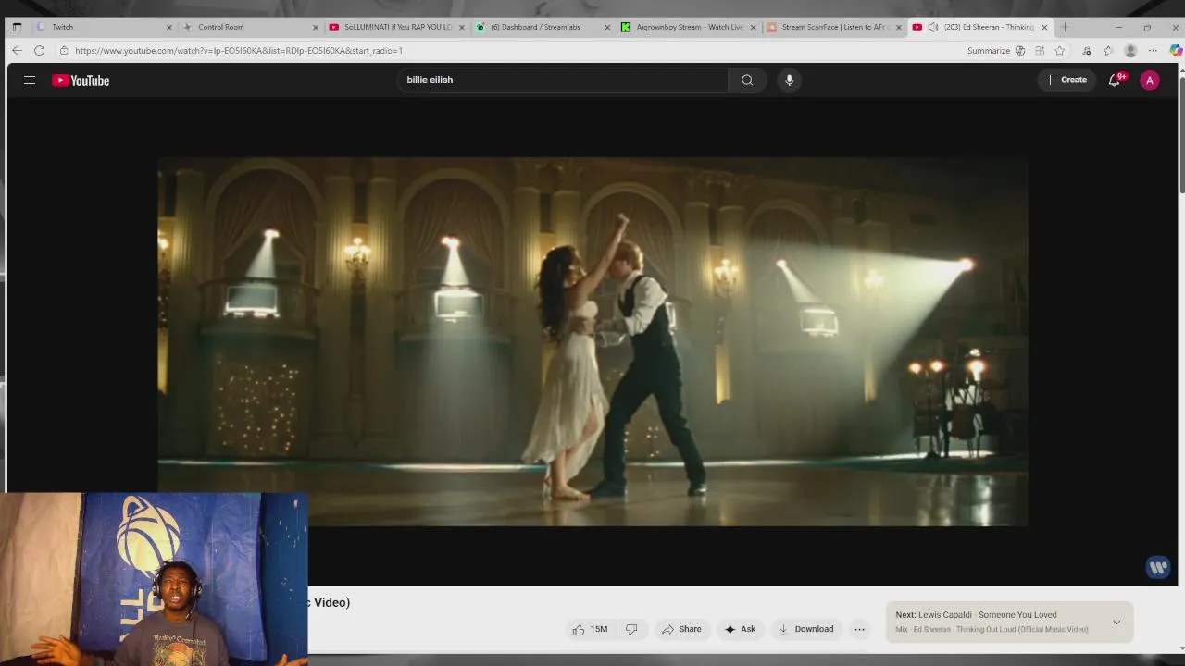This screenshot has height=666, width=1185.
Task: Click Summarize in the address bar
Action: tap(989, 51)
